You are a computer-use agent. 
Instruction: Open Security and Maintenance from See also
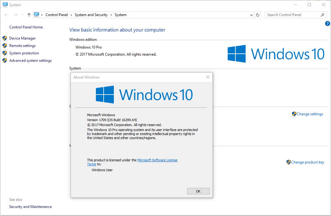[30, 206]
